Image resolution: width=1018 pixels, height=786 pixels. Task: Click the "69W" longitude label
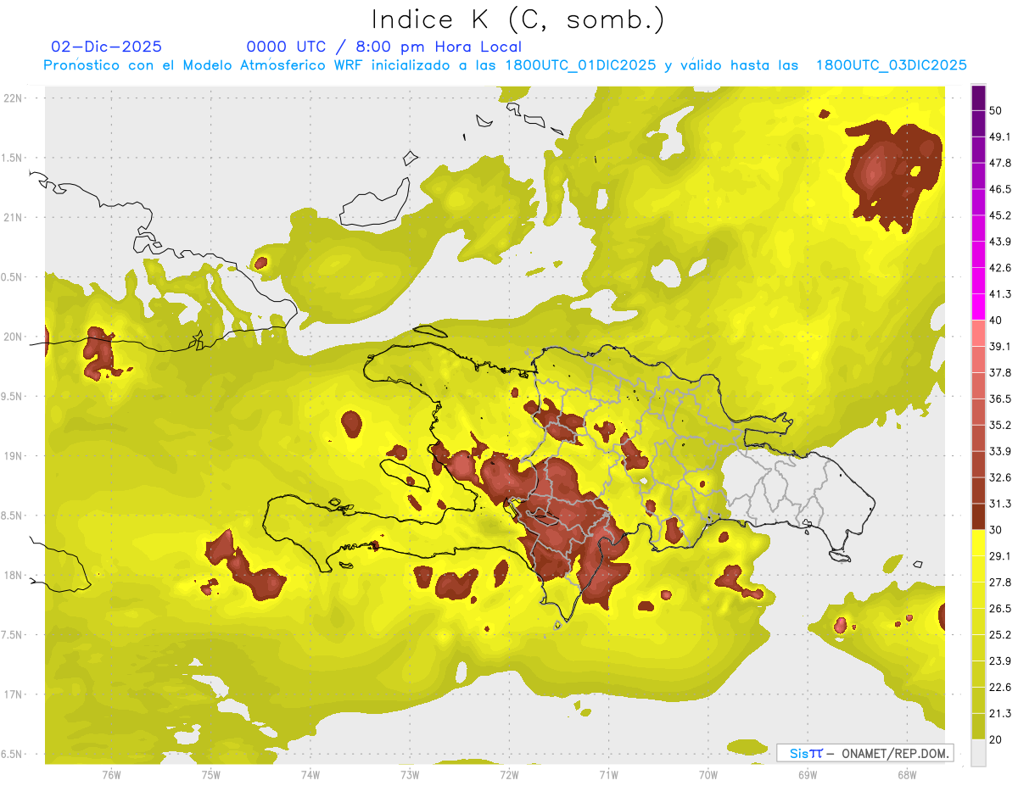(x=808, y=775)
